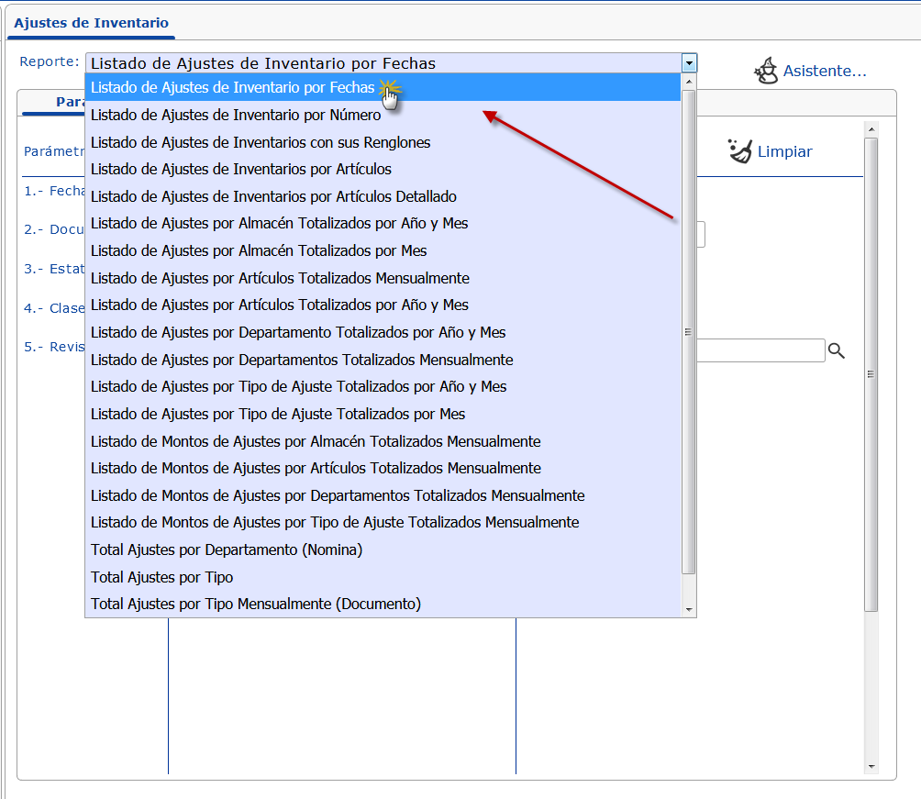Select Total Ajustes por Tipo option
Image resolution: width=921 pixels, height=799 pixels.
point(383,578)
